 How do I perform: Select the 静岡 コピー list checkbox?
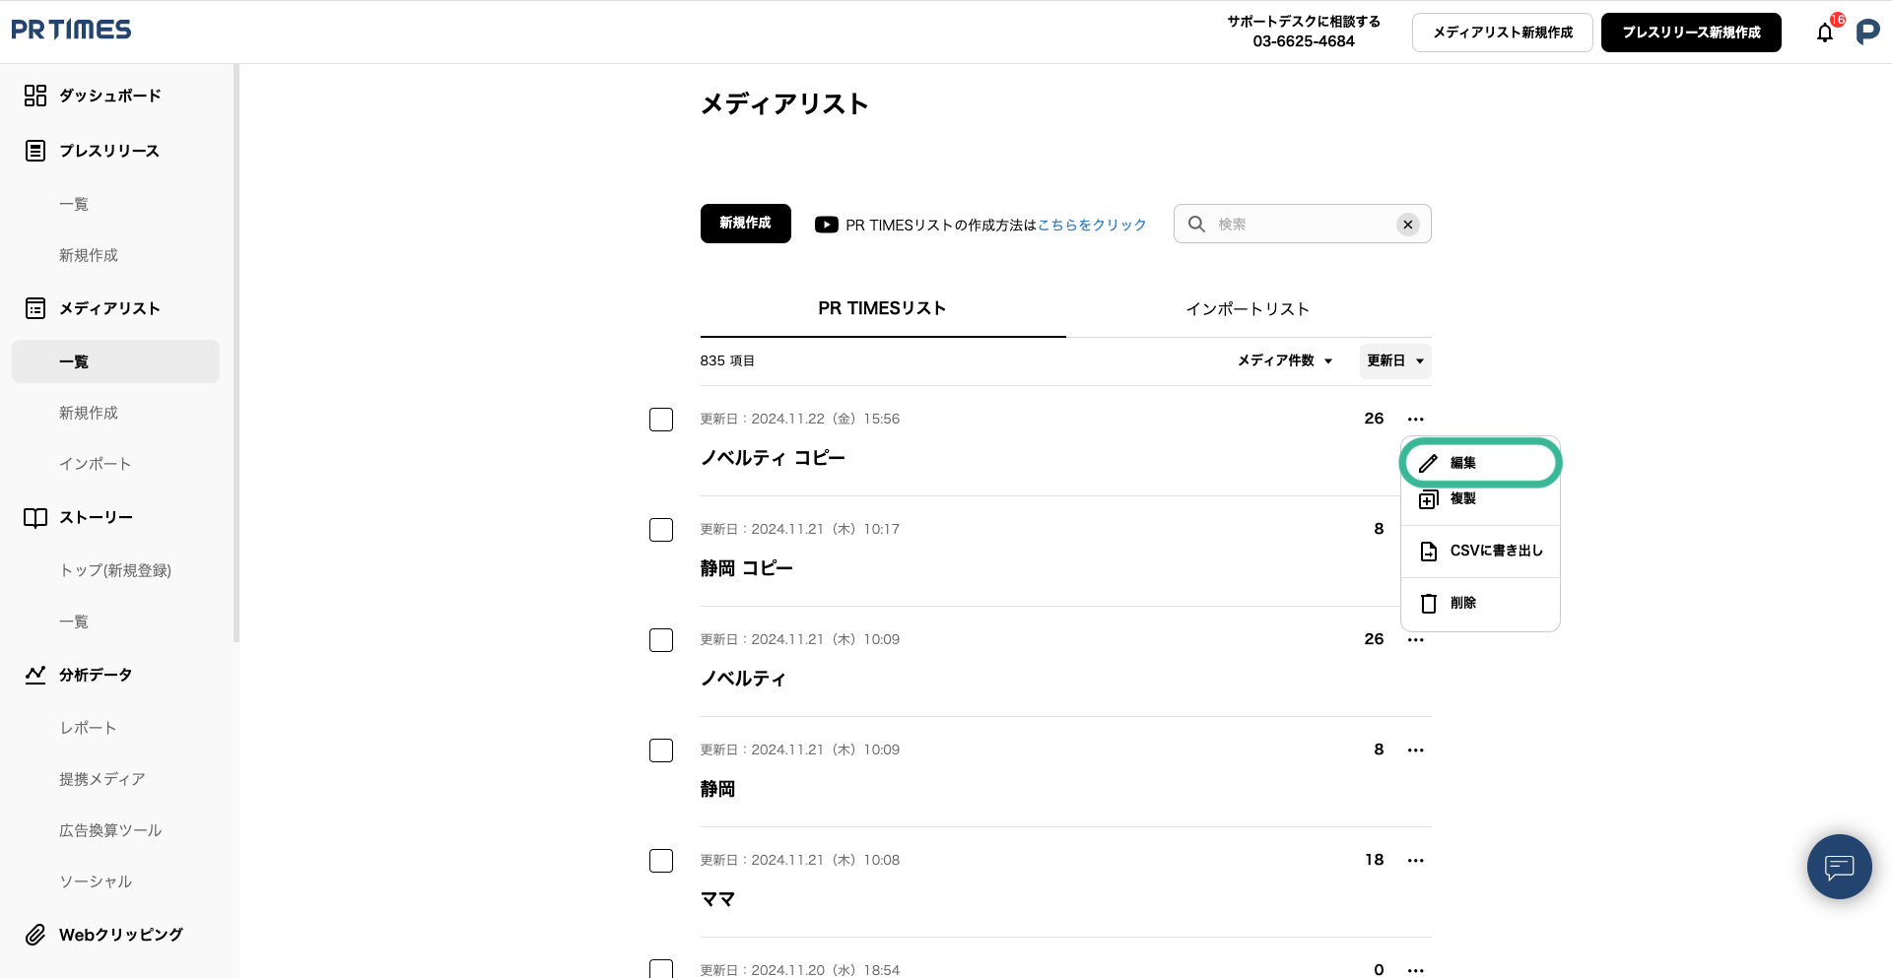[661, 530]
